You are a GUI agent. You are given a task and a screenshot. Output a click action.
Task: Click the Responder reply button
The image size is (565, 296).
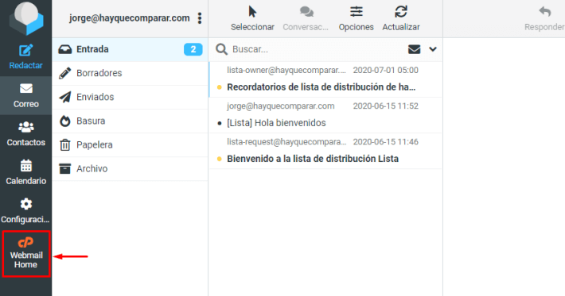544,19
